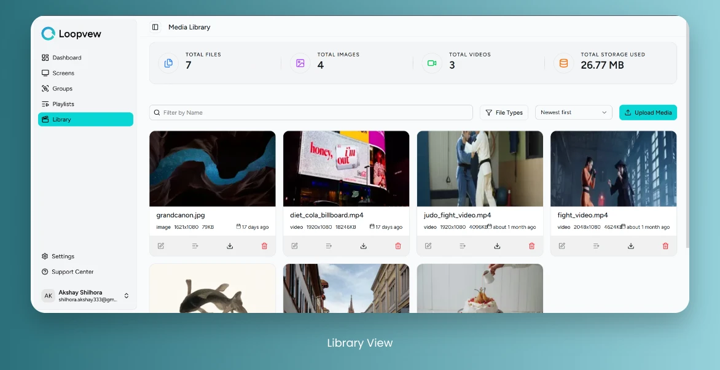Open Groups from the sidebar
Viewport: 720px width, 370px height.
pos(85,88)
